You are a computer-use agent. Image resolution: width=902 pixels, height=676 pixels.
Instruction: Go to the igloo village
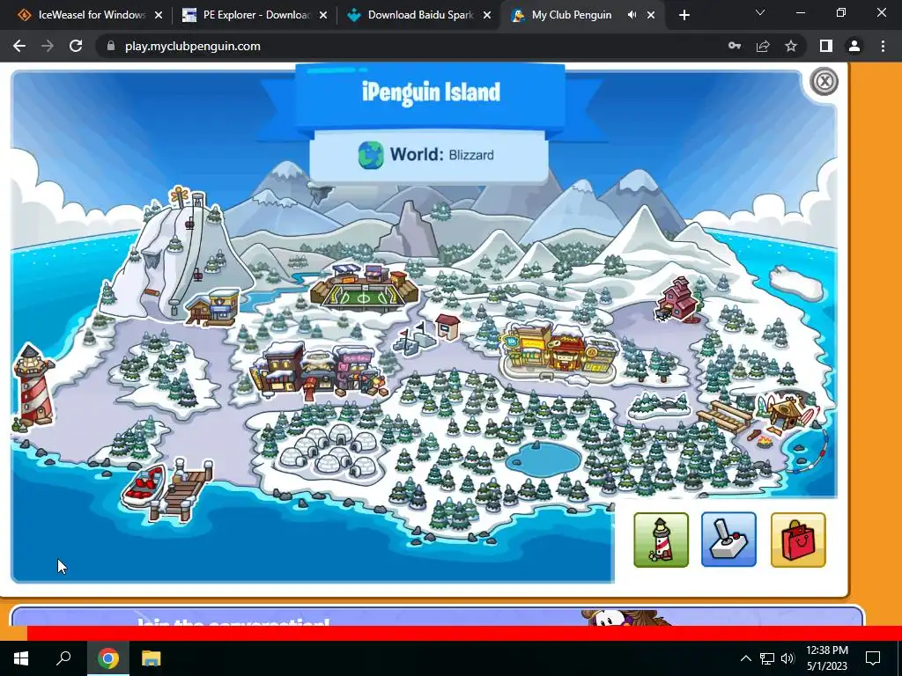(329, 452)
